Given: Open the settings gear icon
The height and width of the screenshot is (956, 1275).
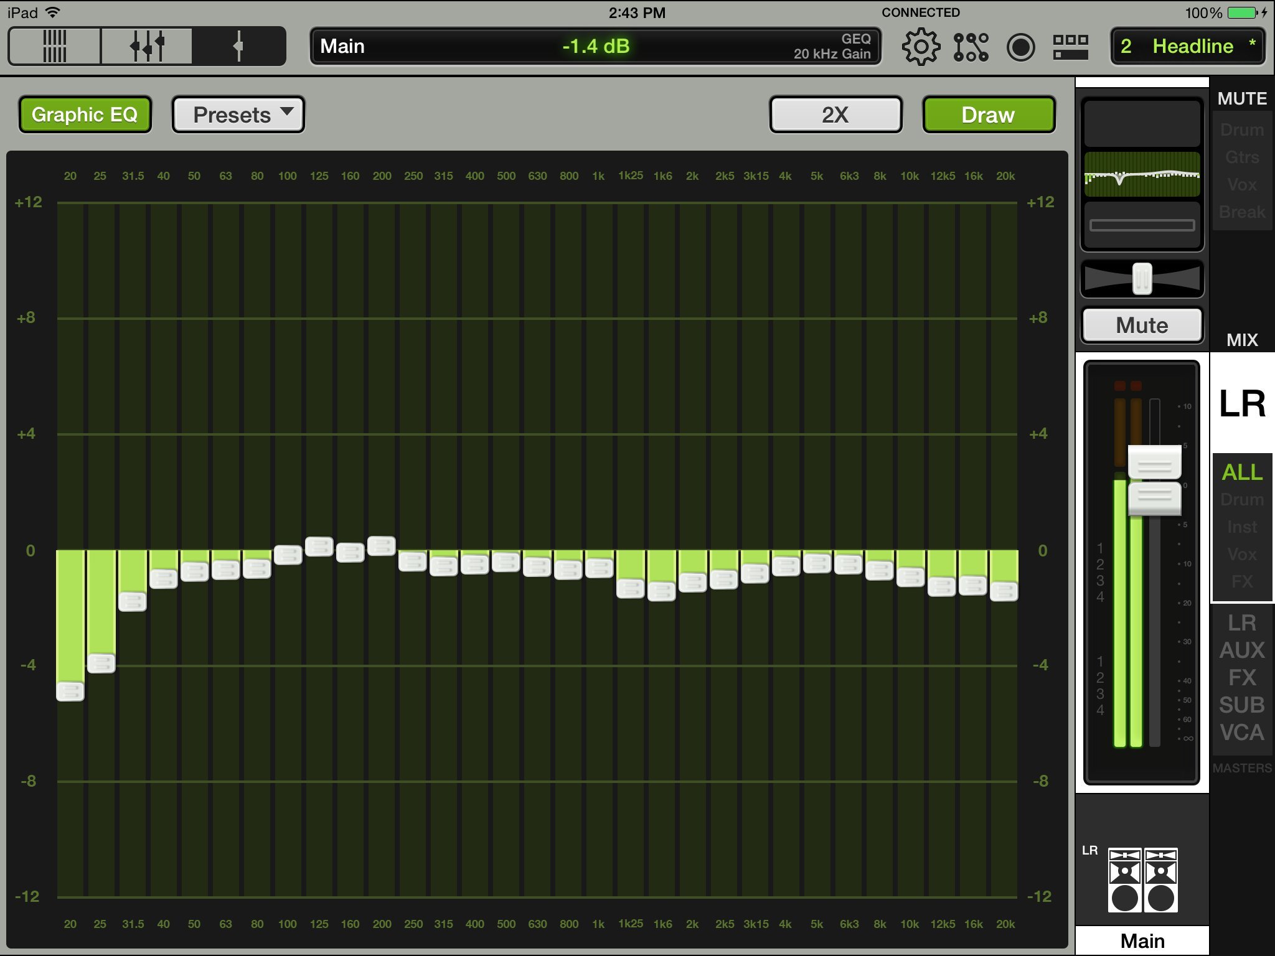Looking at the screenshot, I should coord(920,47).
